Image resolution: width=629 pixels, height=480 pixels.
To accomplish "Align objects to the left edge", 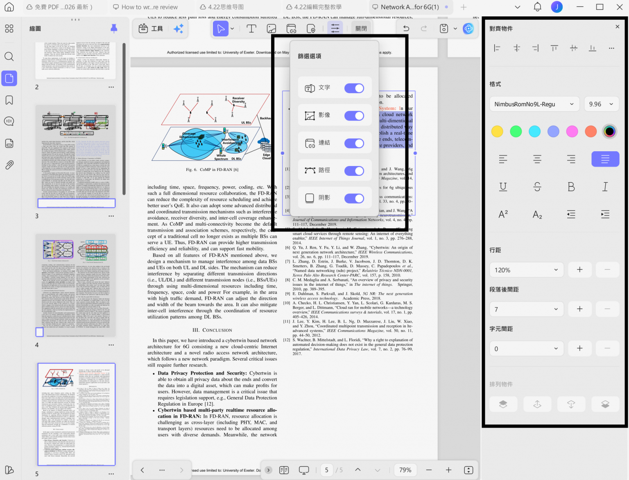I will 497,48.
